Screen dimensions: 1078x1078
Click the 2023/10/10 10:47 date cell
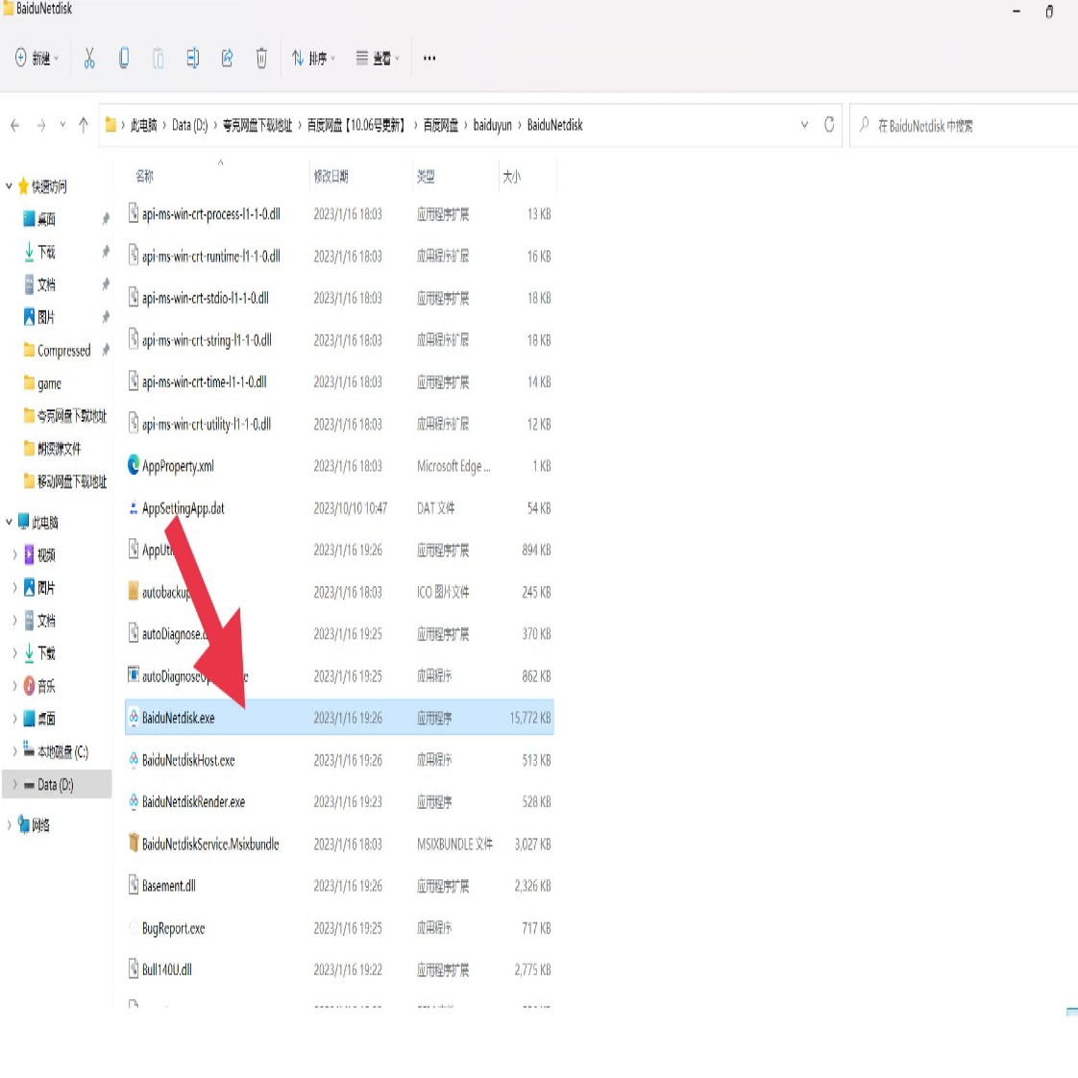[351, 508]
